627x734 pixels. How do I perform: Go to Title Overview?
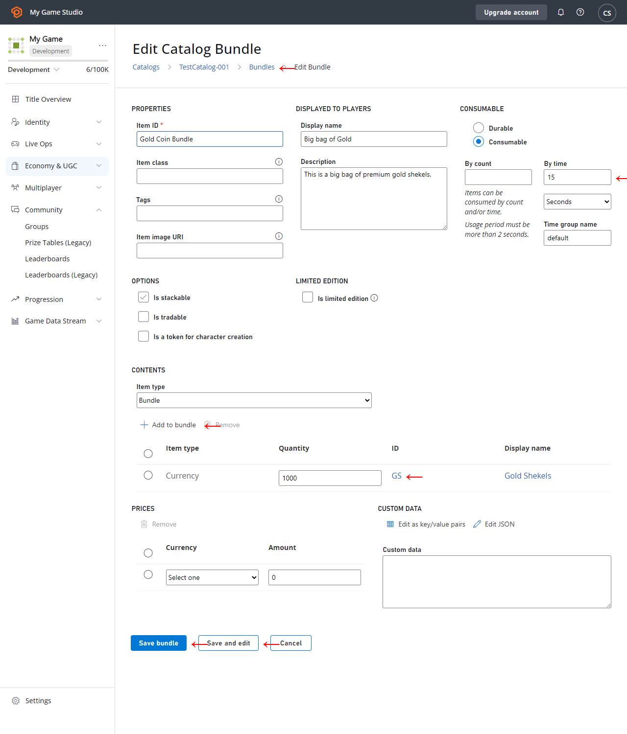(x=48, y=99)
